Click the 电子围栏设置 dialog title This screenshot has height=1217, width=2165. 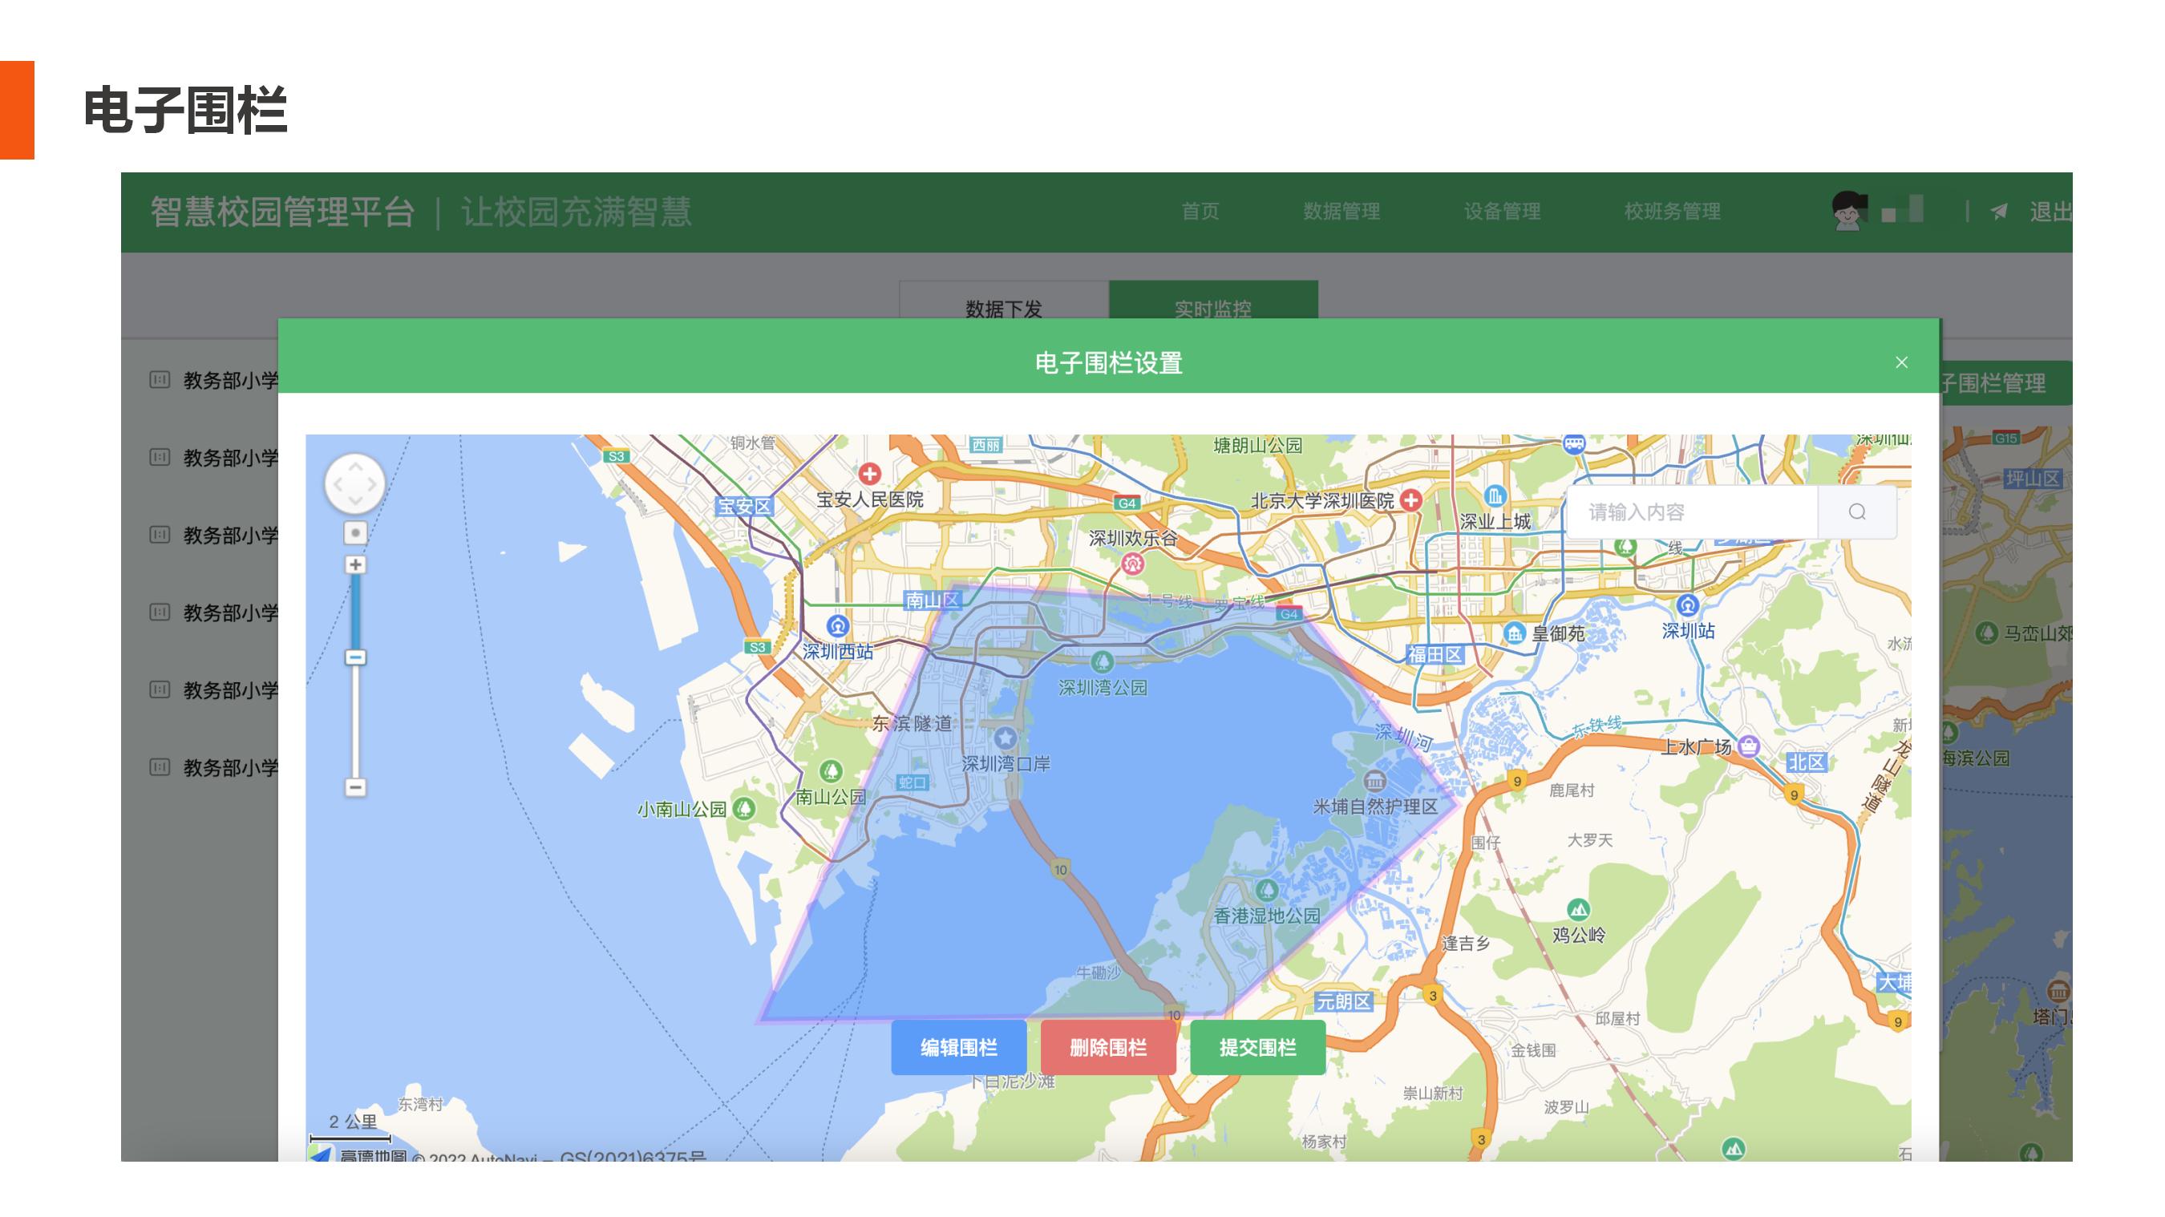tap(1108, 363)
